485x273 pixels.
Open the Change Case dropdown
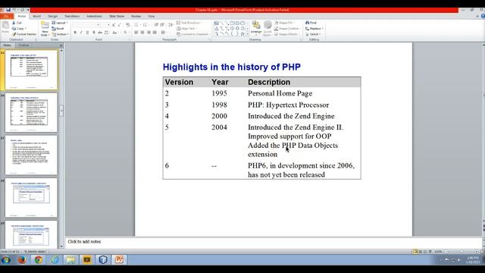pos(114,33)
